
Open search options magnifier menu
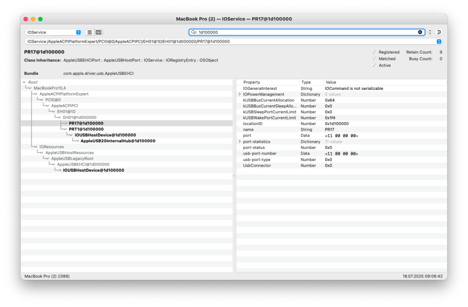coord(194,32)
